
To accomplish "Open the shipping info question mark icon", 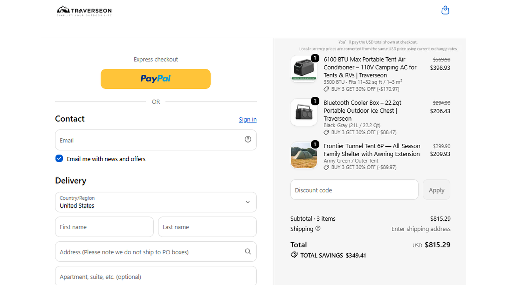I will [x=318, y=228].
